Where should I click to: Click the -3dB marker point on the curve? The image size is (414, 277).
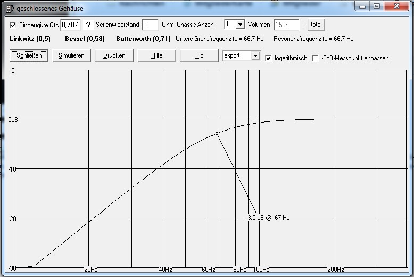[x=217, y=133]
